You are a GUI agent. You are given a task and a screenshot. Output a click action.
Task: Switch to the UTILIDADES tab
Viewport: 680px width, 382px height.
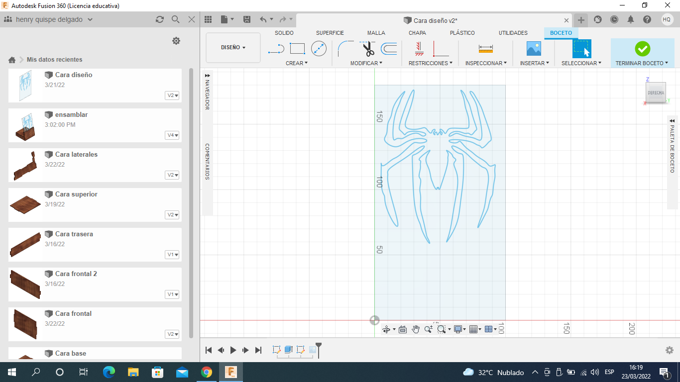pyautogui.click(x=513, y=33)
